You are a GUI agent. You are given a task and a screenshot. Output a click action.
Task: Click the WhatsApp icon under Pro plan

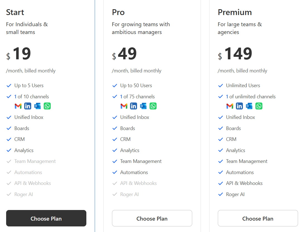click(x=153, y=106)
